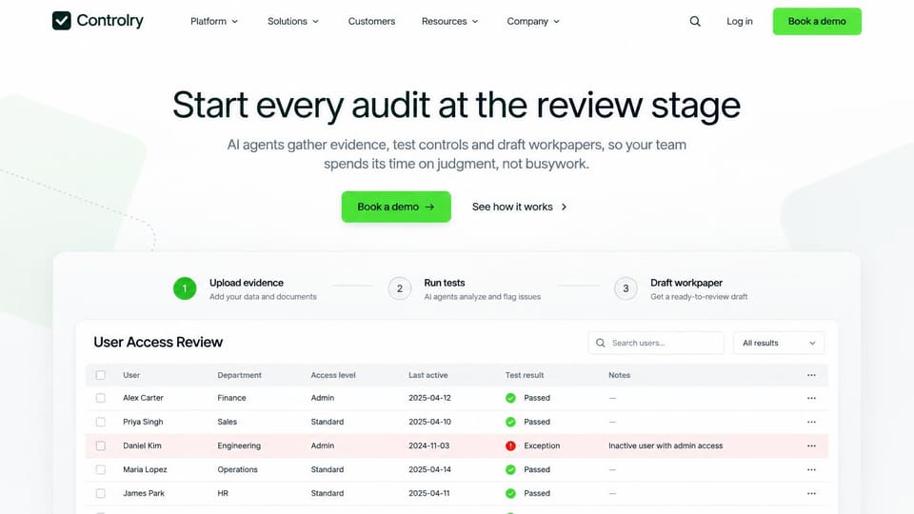Click the date 2024-11-03
This screenshot has width=914, height=514.
click(428, 445)
